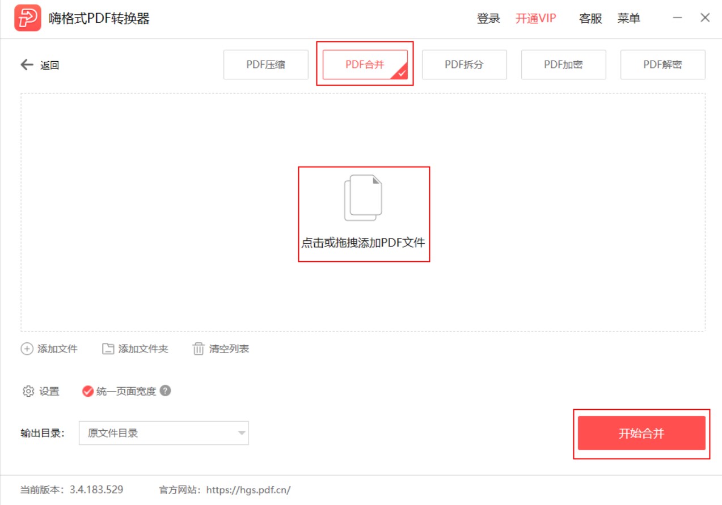Click the version text 3.4.183.529
This screenshot has height=505, width=722.
click(x=96, y=489)
